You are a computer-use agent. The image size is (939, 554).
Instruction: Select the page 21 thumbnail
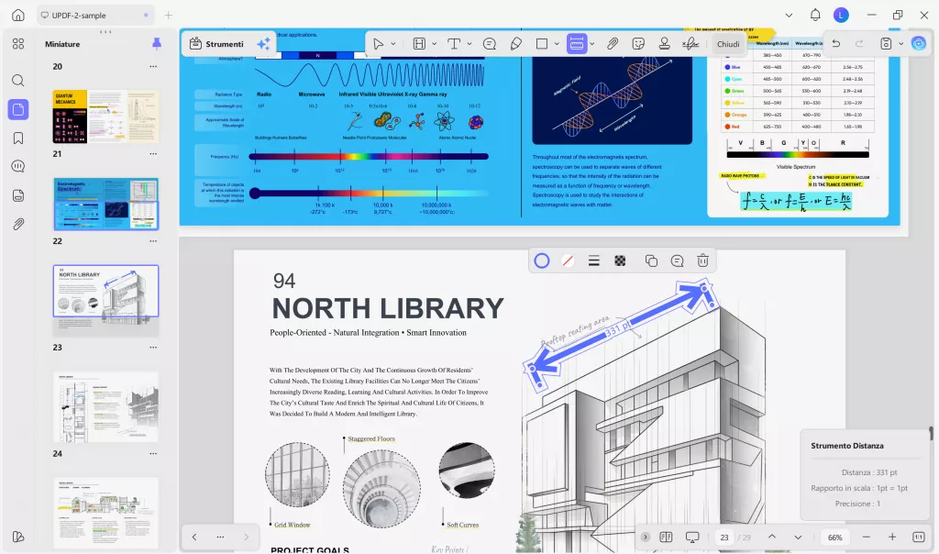tap(106, 204)
